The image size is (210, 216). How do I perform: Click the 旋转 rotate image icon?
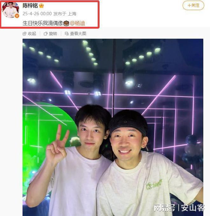pos(45,34)
